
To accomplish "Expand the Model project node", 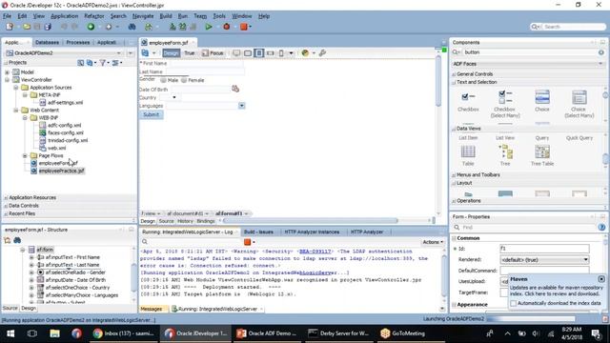I will click(7, 72).
